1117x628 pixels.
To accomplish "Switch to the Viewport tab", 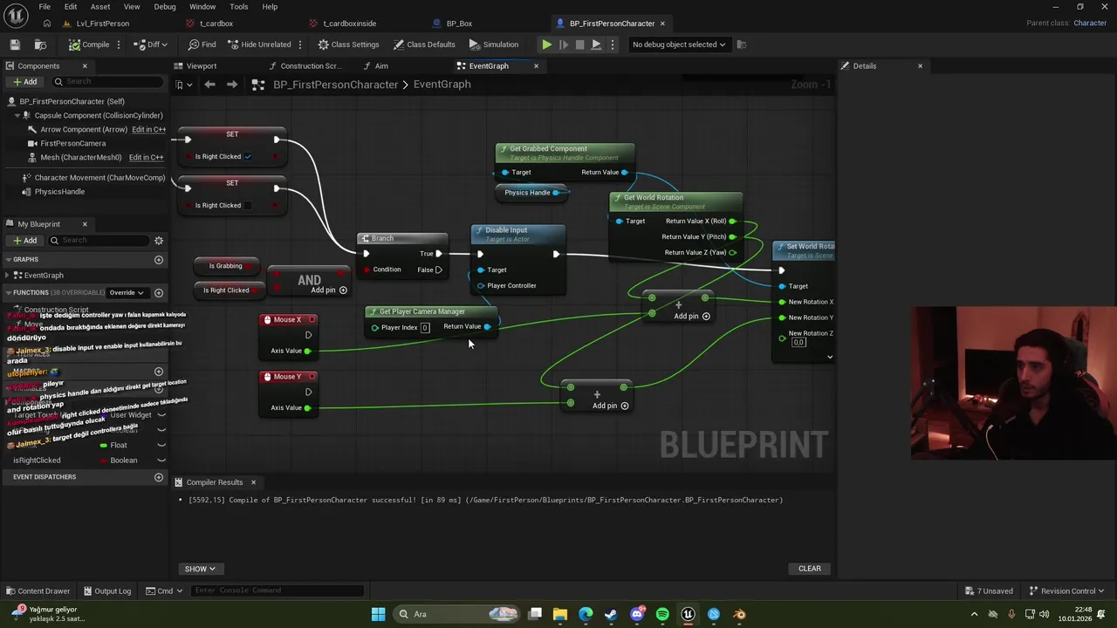I will tap(201, 66).
